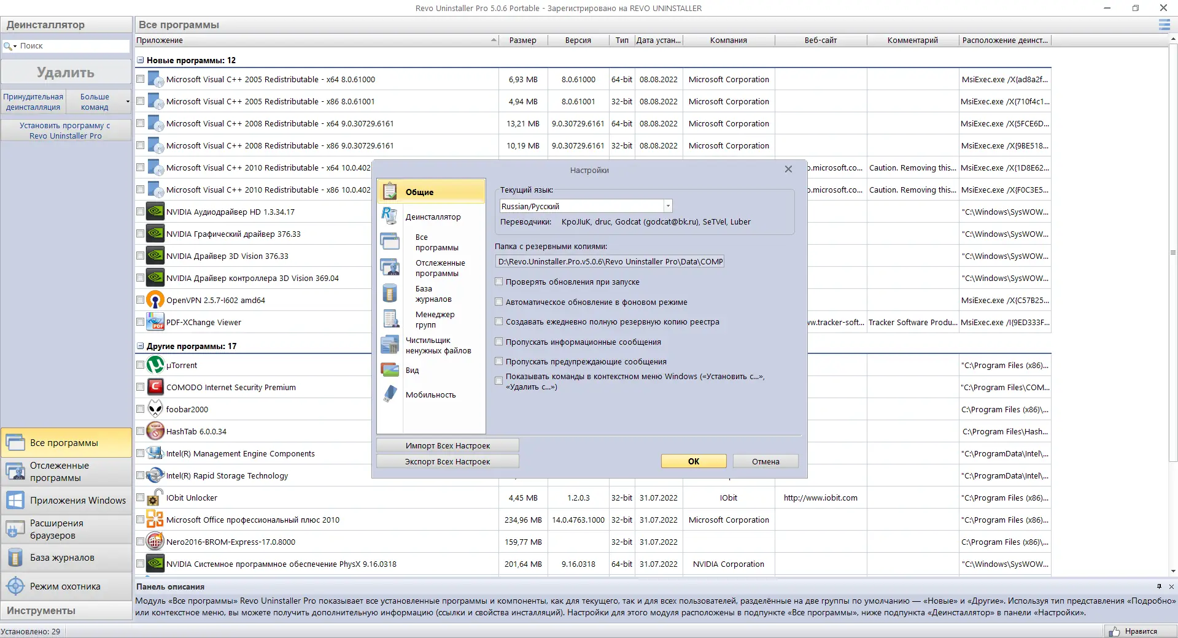Collapse the New programs group
This screenshot has width=1178, height=638.
coord(141,60)
